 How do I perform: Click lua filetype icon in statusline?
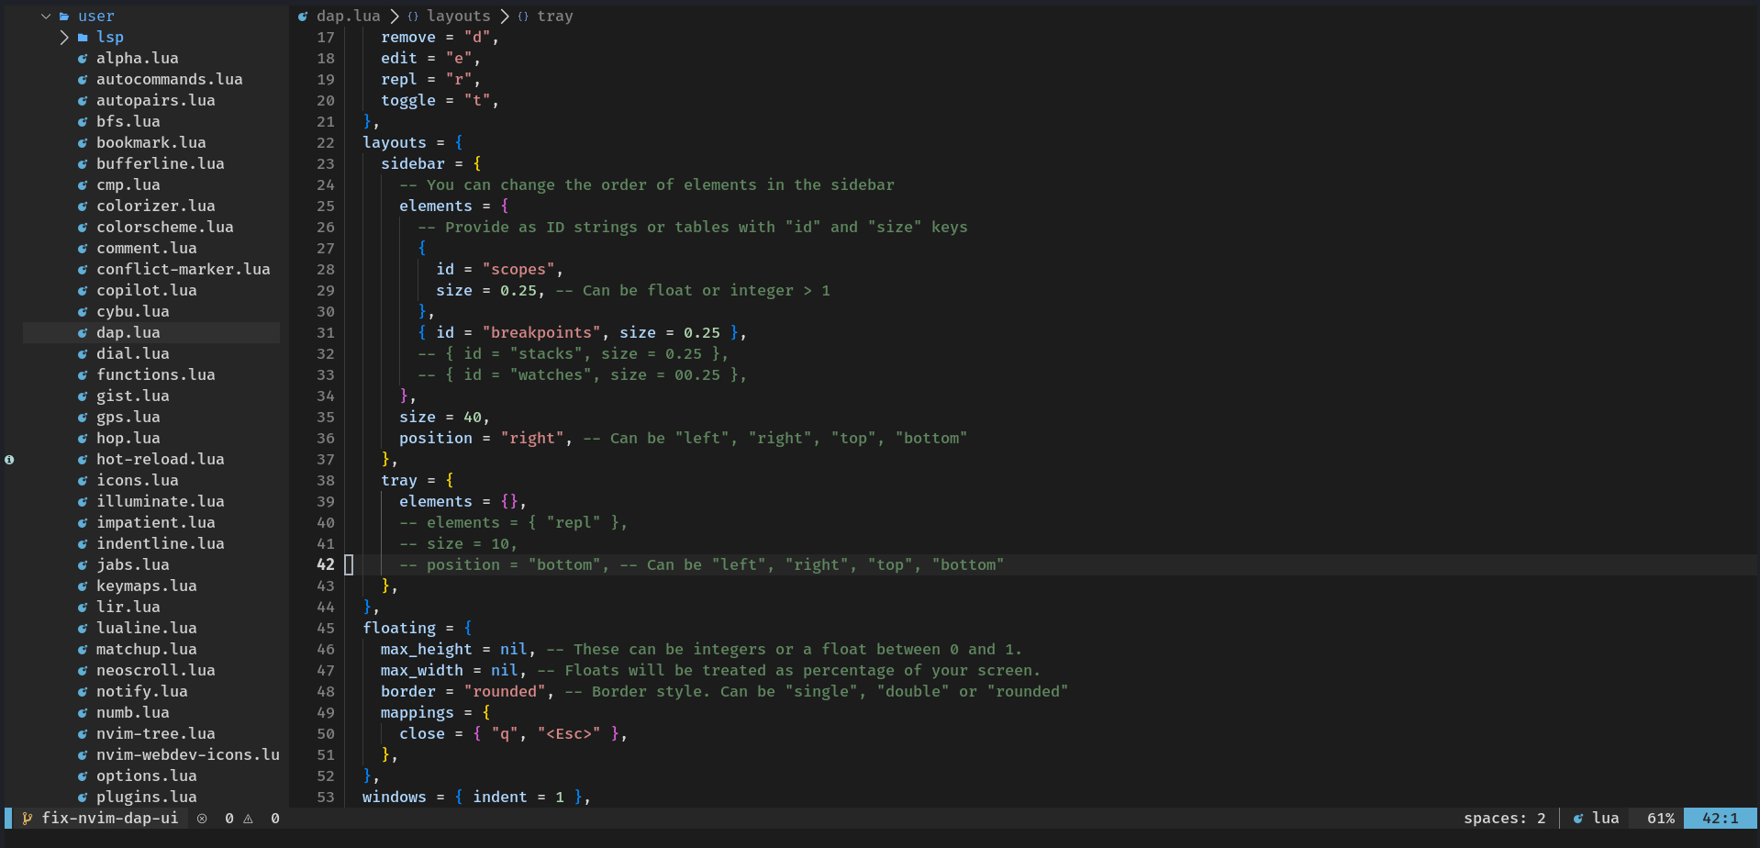coord(1578,819)
